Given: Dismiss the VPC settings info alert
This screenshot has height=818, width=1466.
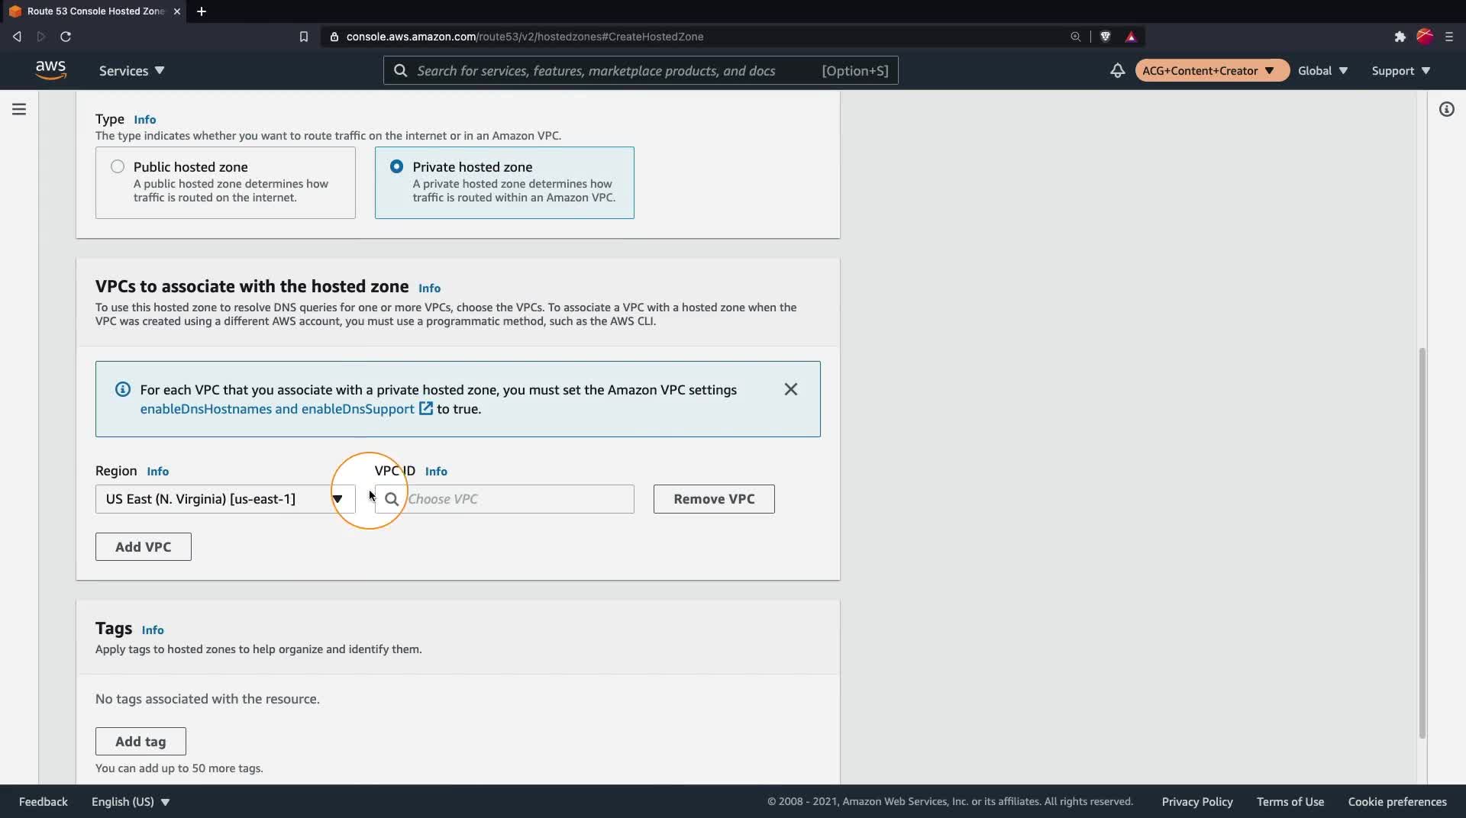Looking at the screenshot, I should click(x=791, y=389).
